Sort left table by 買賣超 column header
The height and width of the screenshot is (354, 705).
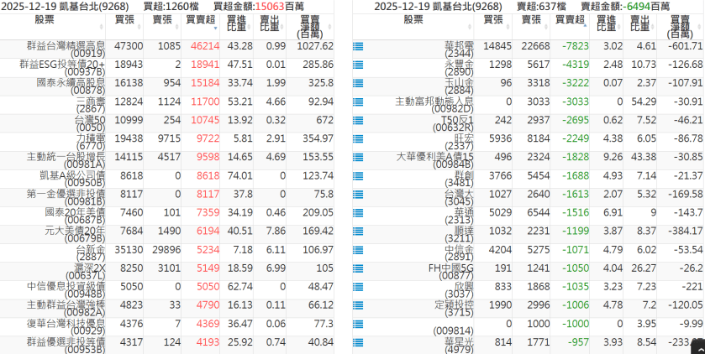201,19
